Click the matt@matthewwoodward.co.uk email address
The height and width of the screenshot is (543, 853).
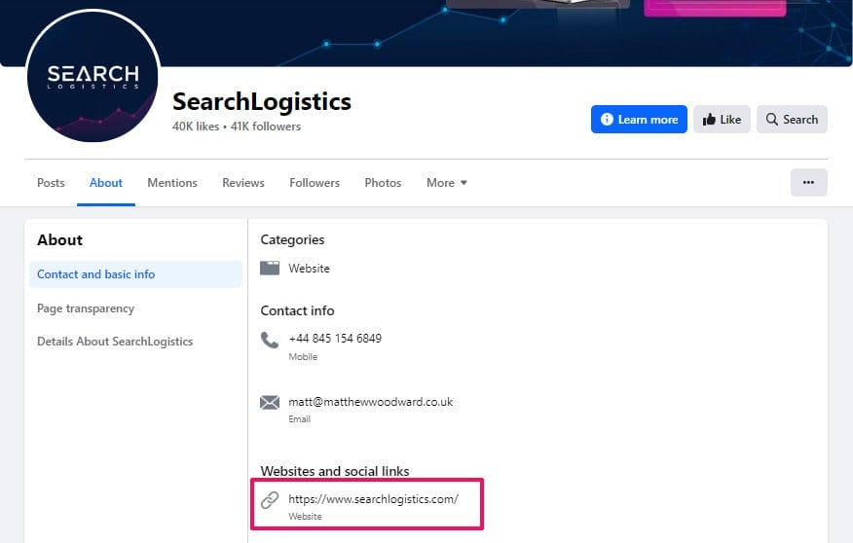click(370, 402)
